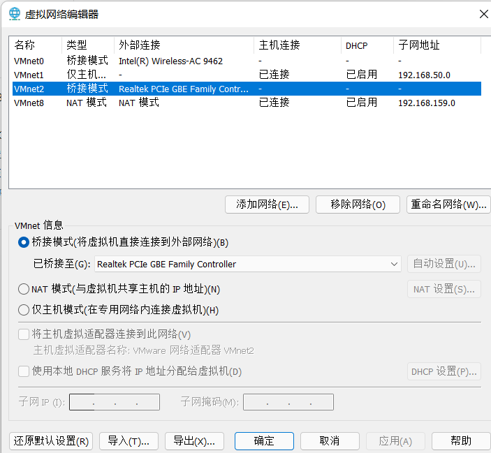This screenshot has height=453, width=491.
Task: Click the 子网 IP input field
Action: pos(115,402)
